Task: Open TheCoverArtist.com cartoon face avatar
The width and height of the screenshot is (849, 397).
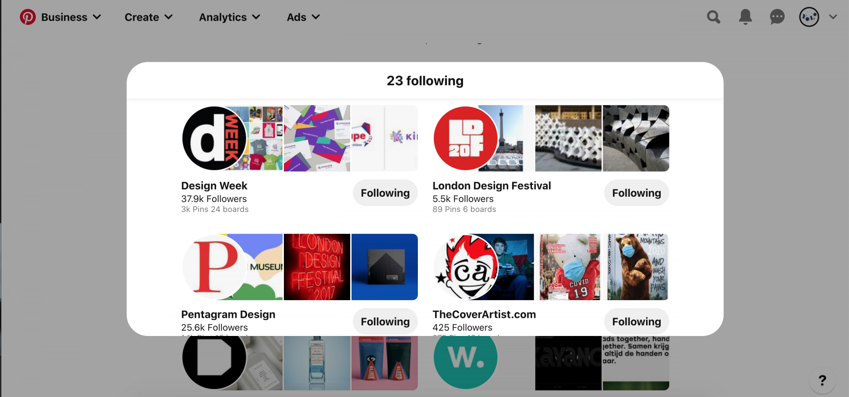Action: [466, 267]
